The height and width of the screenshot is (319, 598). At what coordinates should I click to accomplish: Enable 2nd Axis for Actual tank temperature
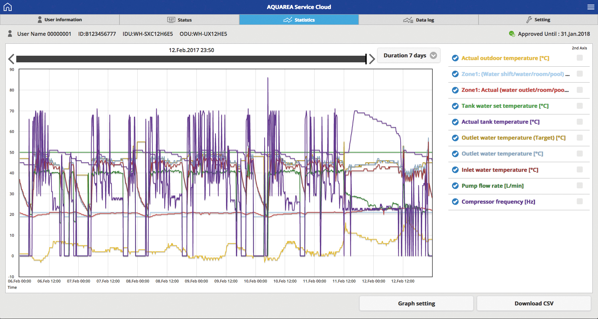click(x=579, y=122)
